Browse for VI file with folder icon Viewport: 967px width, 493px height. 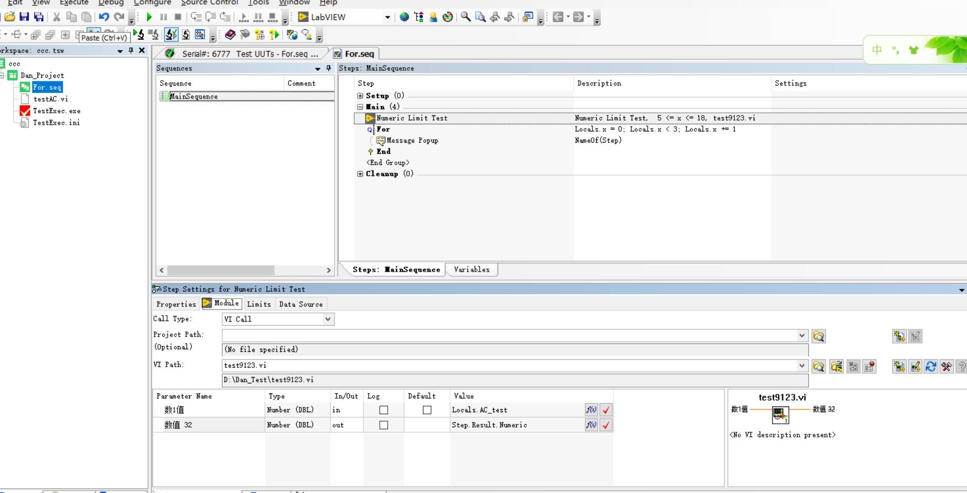tap(819, 367)
